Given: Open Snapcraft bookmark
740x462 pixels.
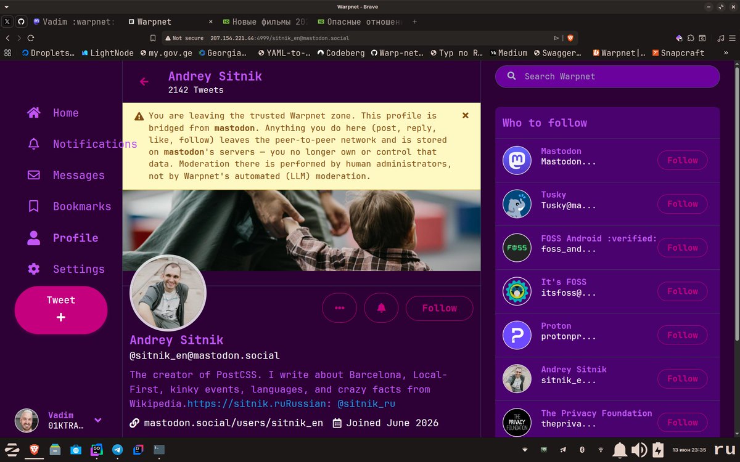Looking at the screenshot, I should (x=678, y=53).
